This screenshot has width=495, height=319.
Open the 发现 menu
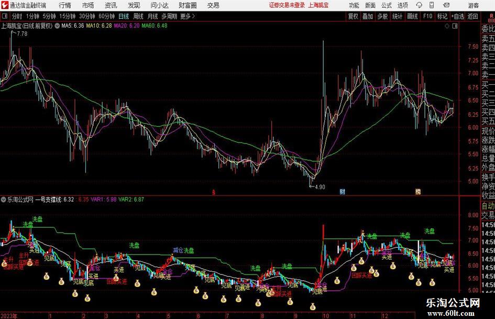click(x=134, y=5)
